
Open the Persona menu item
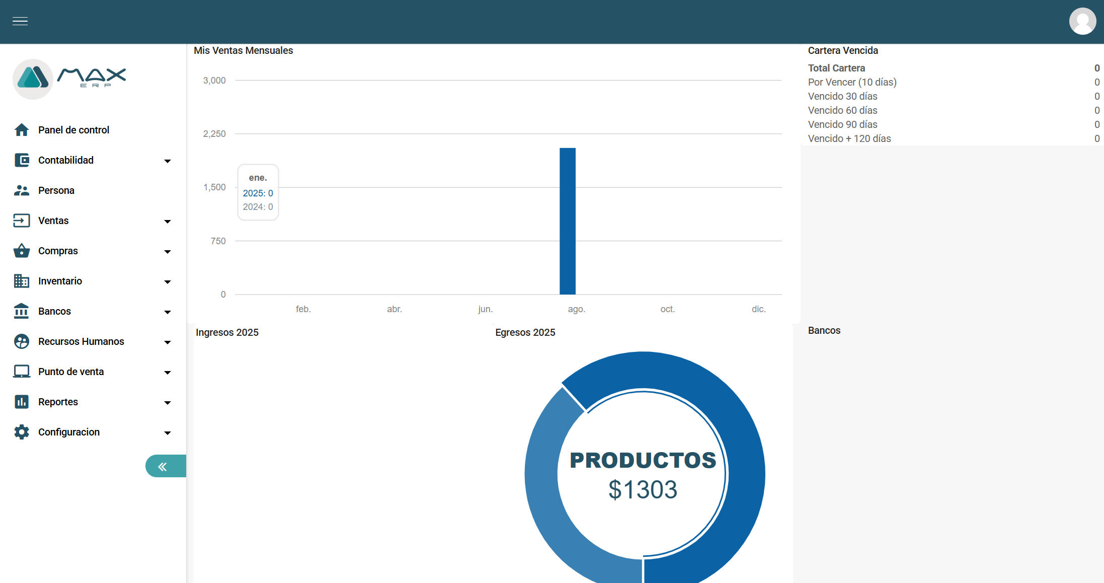56,190
